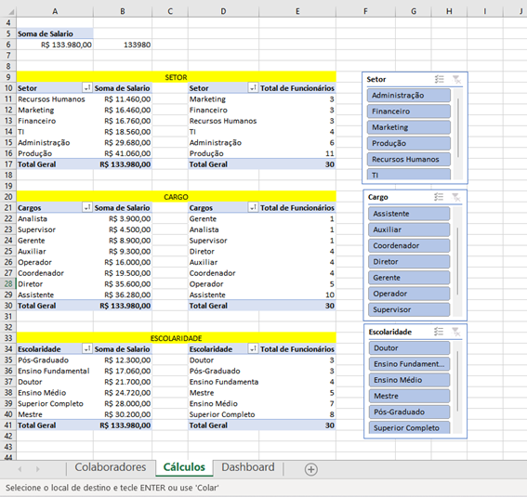Switch to the Colaboradores sheet tab

pyautogui.click(x=111, y=467)
